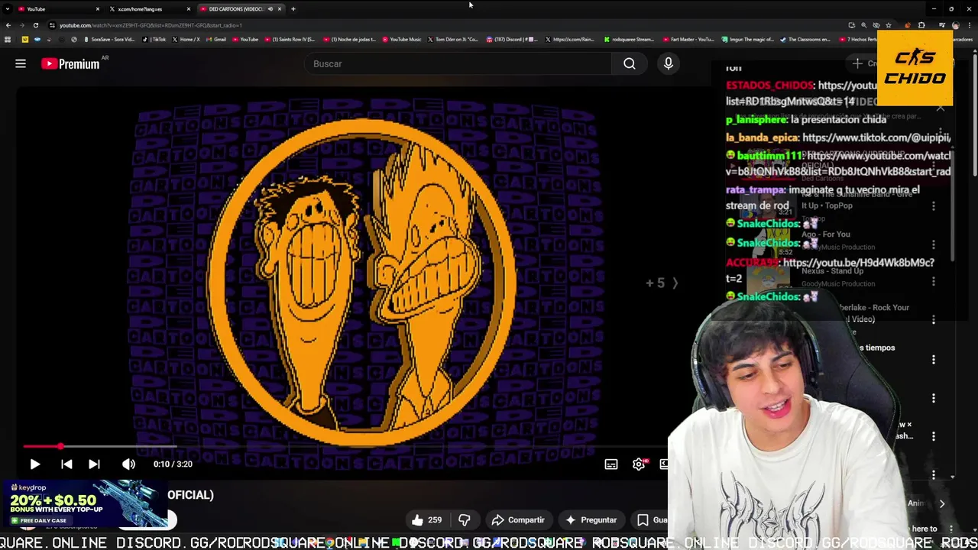978x550 pixels.
Task: Open site info icon in address bar
Action: tap(52, 25)
